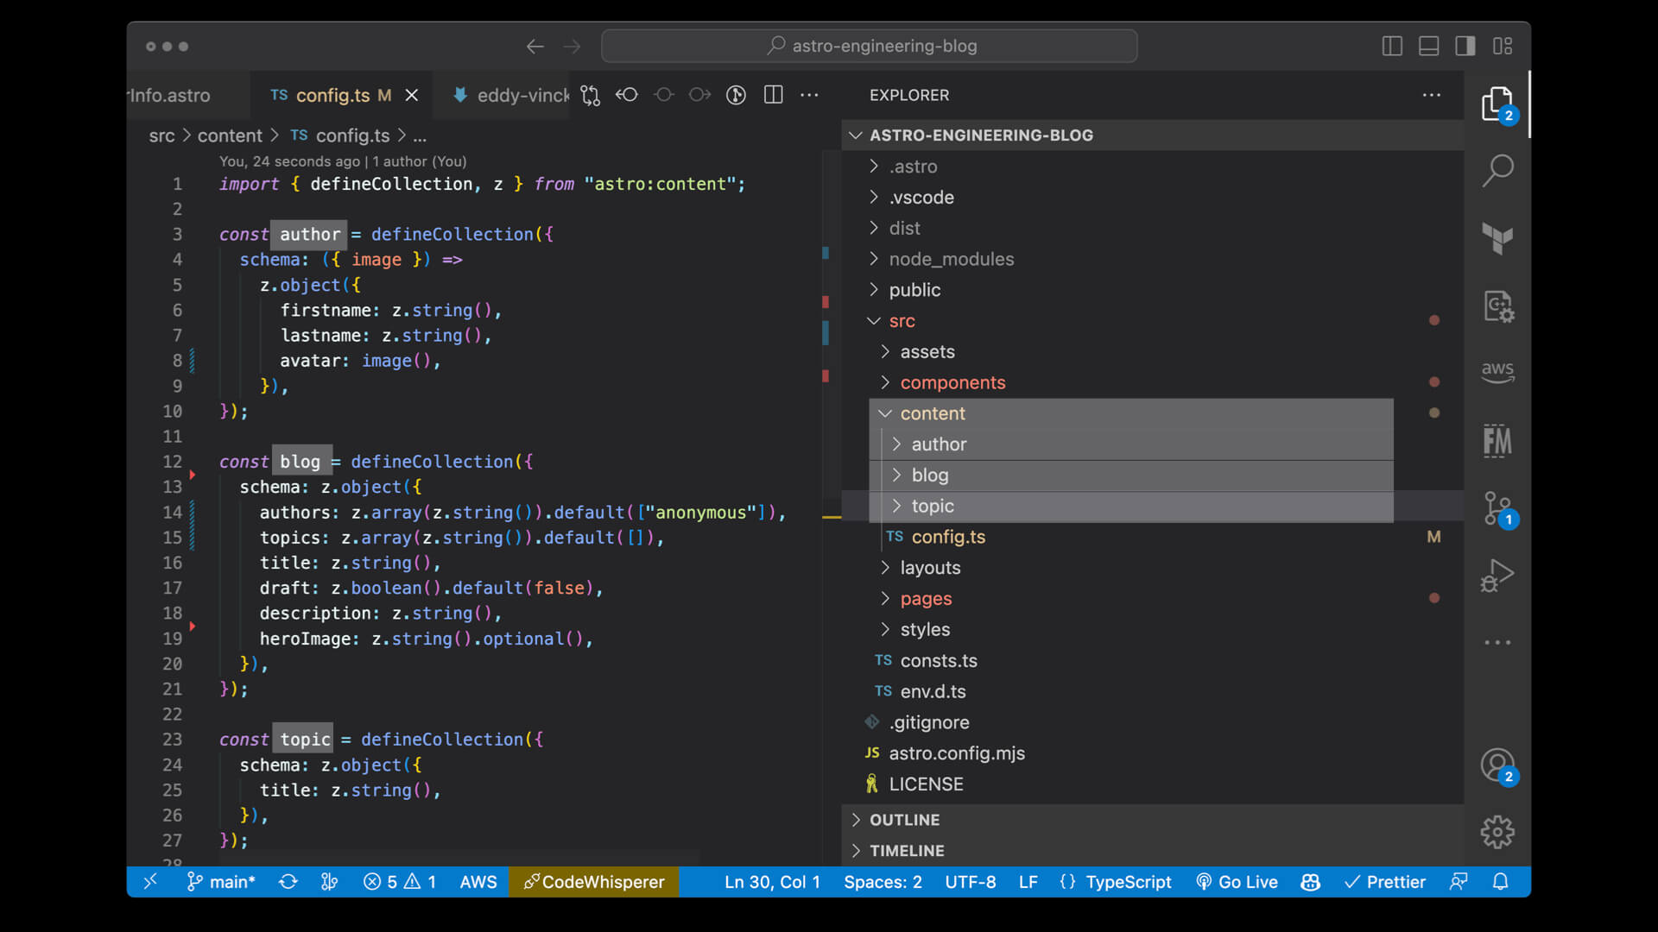Collapse the src folder
Image resolution: width=1658 pixels, height=932 pixels.
tap(902, 321)
